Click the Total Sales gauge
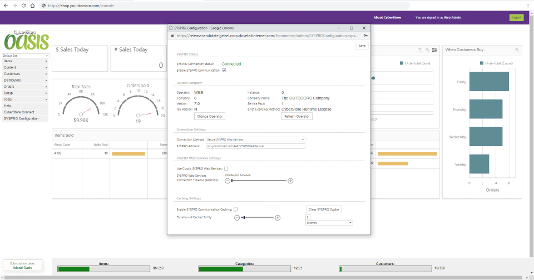 pyautogui.click(x=81, y=104)
